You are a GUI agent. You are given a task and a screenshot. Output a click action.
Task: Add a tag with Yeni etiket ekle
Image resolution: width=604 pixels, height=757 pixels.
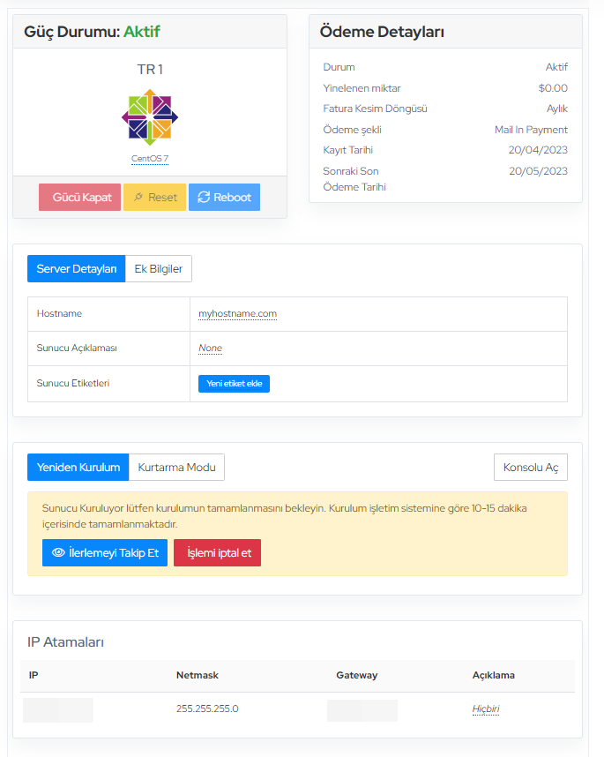click(x=234, y=384)
